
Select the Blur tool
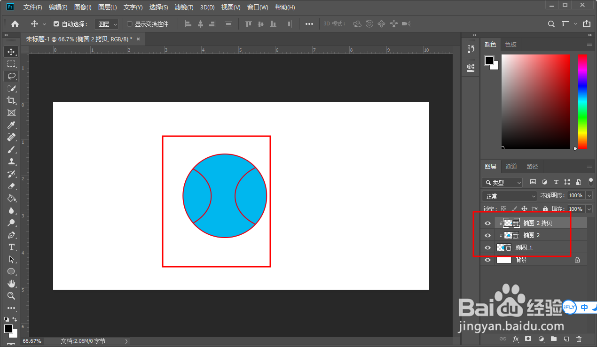(11, 210)
